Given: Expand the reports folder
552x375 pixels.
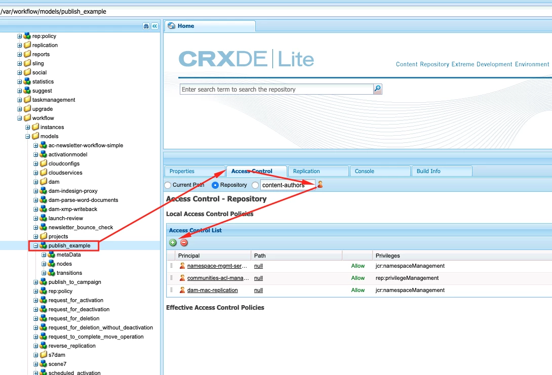Looking at the screenshot, I should click(19, 55).
